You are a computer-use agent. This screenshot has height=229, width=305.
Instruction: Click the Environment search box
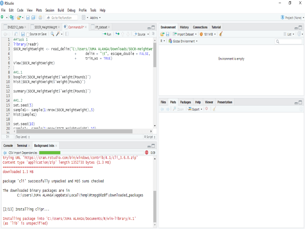pos(288,41)
